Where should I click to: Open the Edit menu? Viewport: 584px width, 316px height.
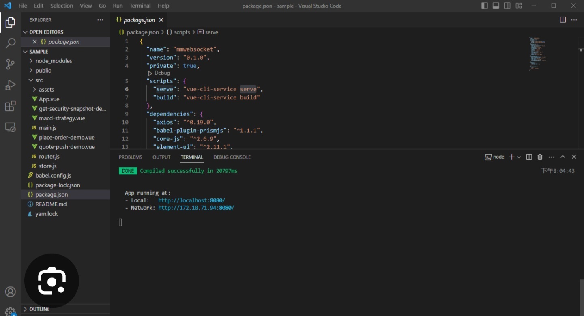[x=39, y=6]
